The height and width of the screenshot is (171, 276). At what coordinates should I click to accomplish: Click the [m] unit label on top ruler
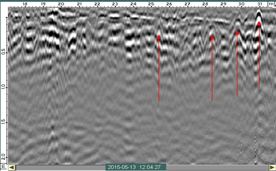(x=271, y=4)
